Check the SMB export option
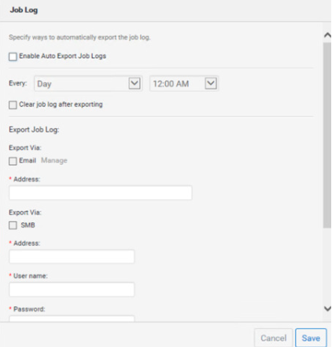Image resolution: width=332 pixels, height=347 pixels. pyautogui.click(x=13, y=225)
